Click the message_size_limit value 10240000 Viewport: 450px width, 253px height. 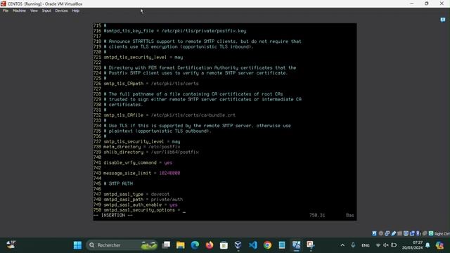pos(169,174)
